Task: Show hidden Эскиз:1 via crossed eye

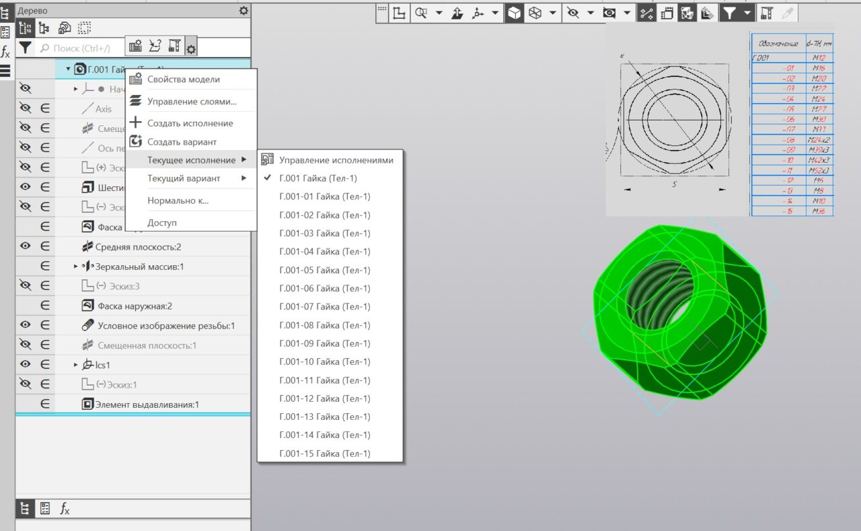Action: tap(25, 384)
